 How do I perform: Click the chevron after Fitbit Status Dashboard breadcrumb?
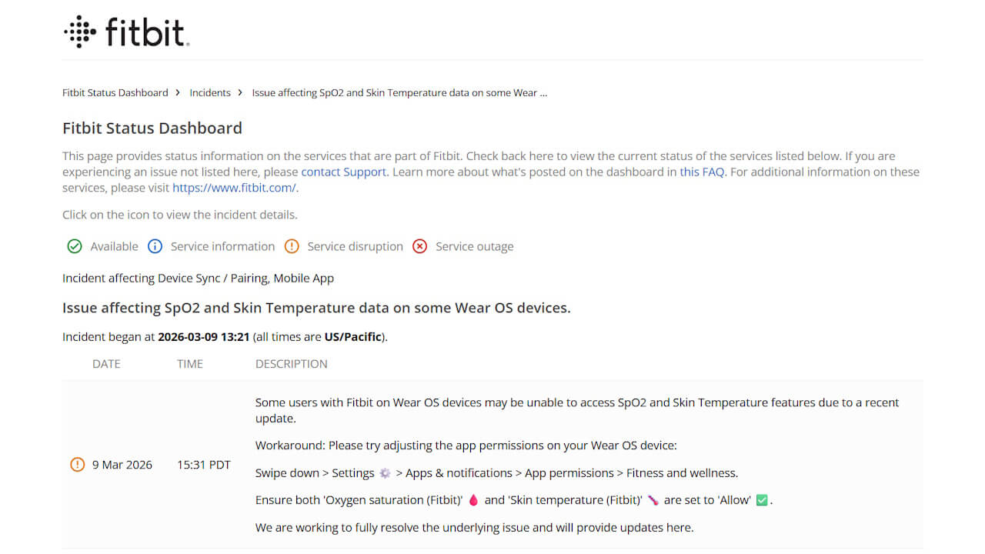coord(179,93)
